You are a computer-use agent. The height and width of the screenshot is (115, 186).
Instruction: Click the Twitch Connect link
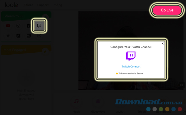[x=131, y=66]
